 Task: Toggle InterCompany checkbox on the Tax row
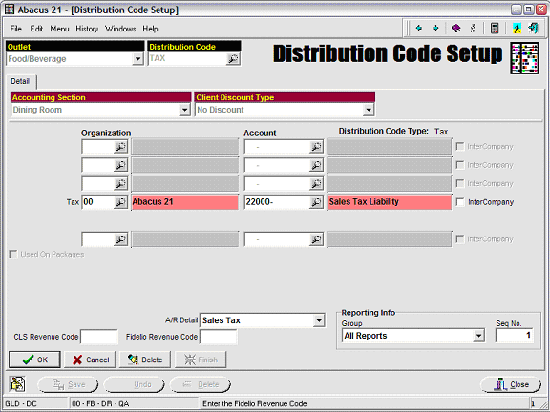(460, 202)
